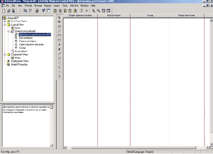This screenshot has height=154, width=213.
Task: Collapse the Logical View folder
Action: point(5,25)
